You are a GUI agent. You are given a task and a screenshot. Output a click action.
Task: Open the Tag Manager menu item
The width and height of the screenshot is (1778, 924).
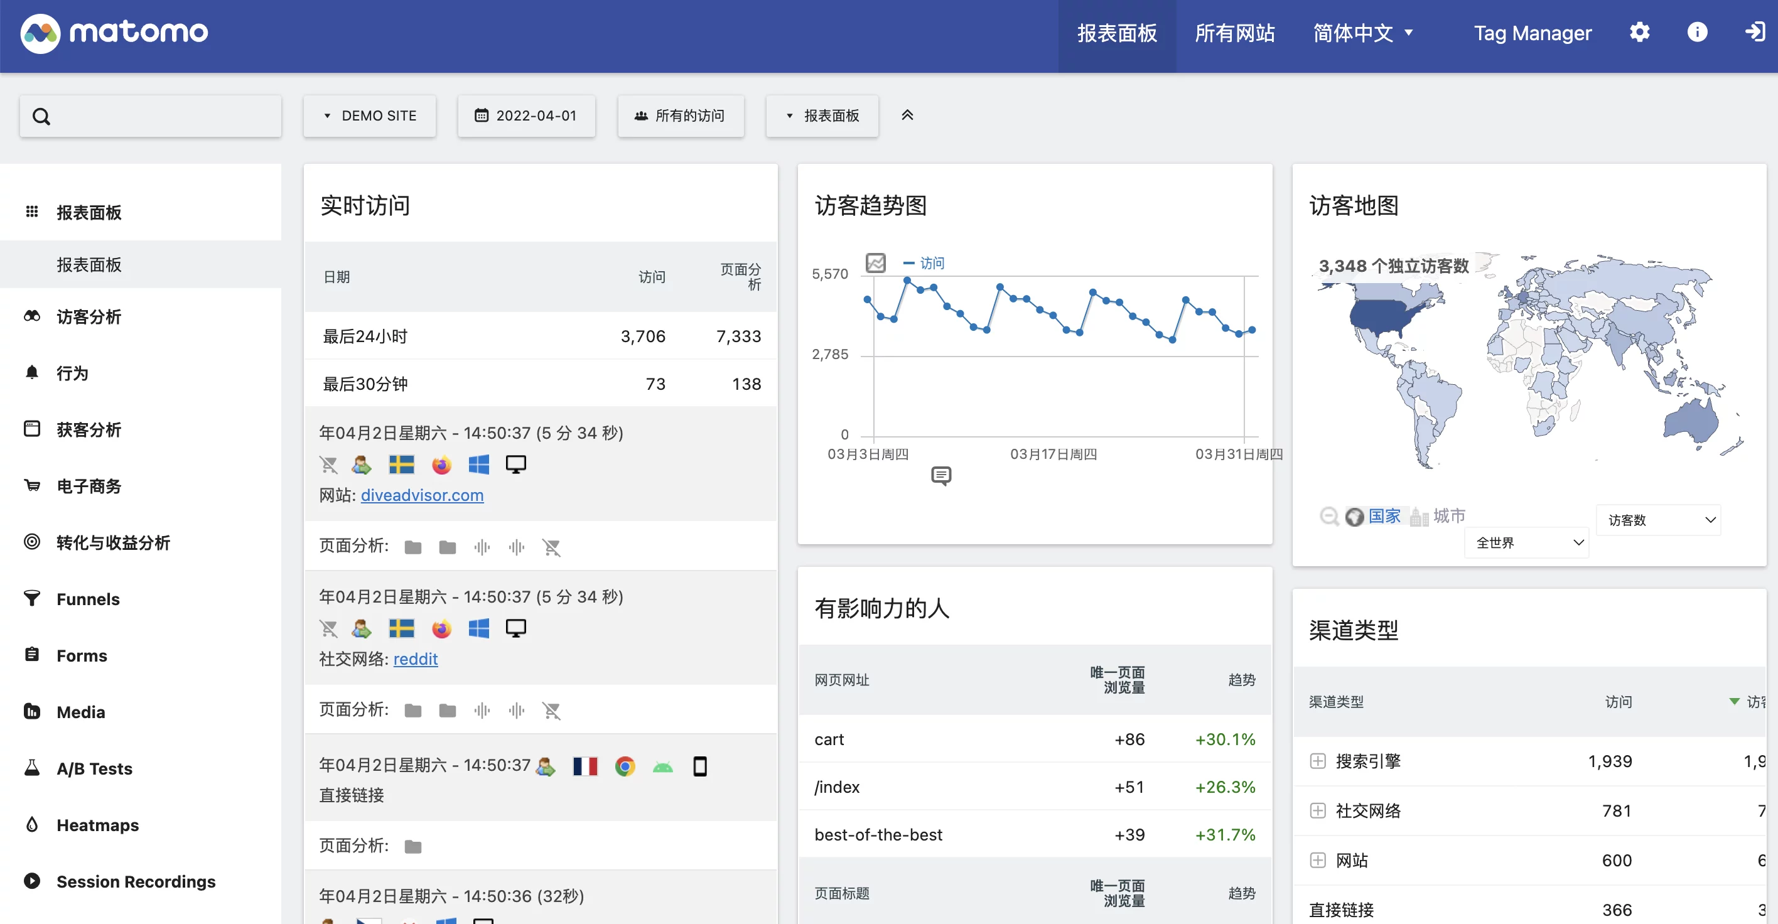coord(1533,33)
